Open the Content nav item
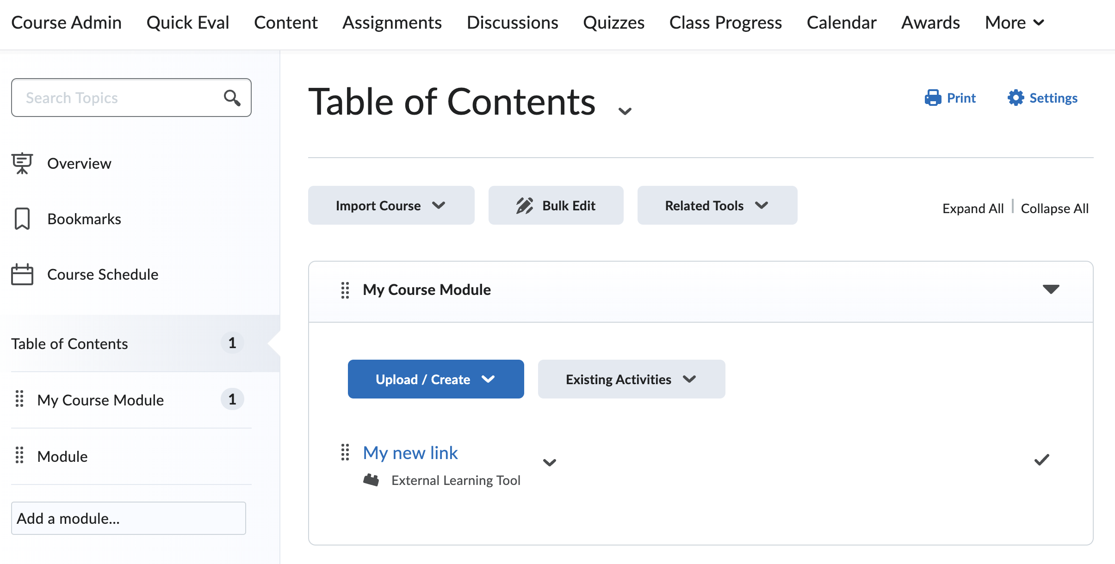The height and width of the screenshot is (564, 1115). pos(286,23)
